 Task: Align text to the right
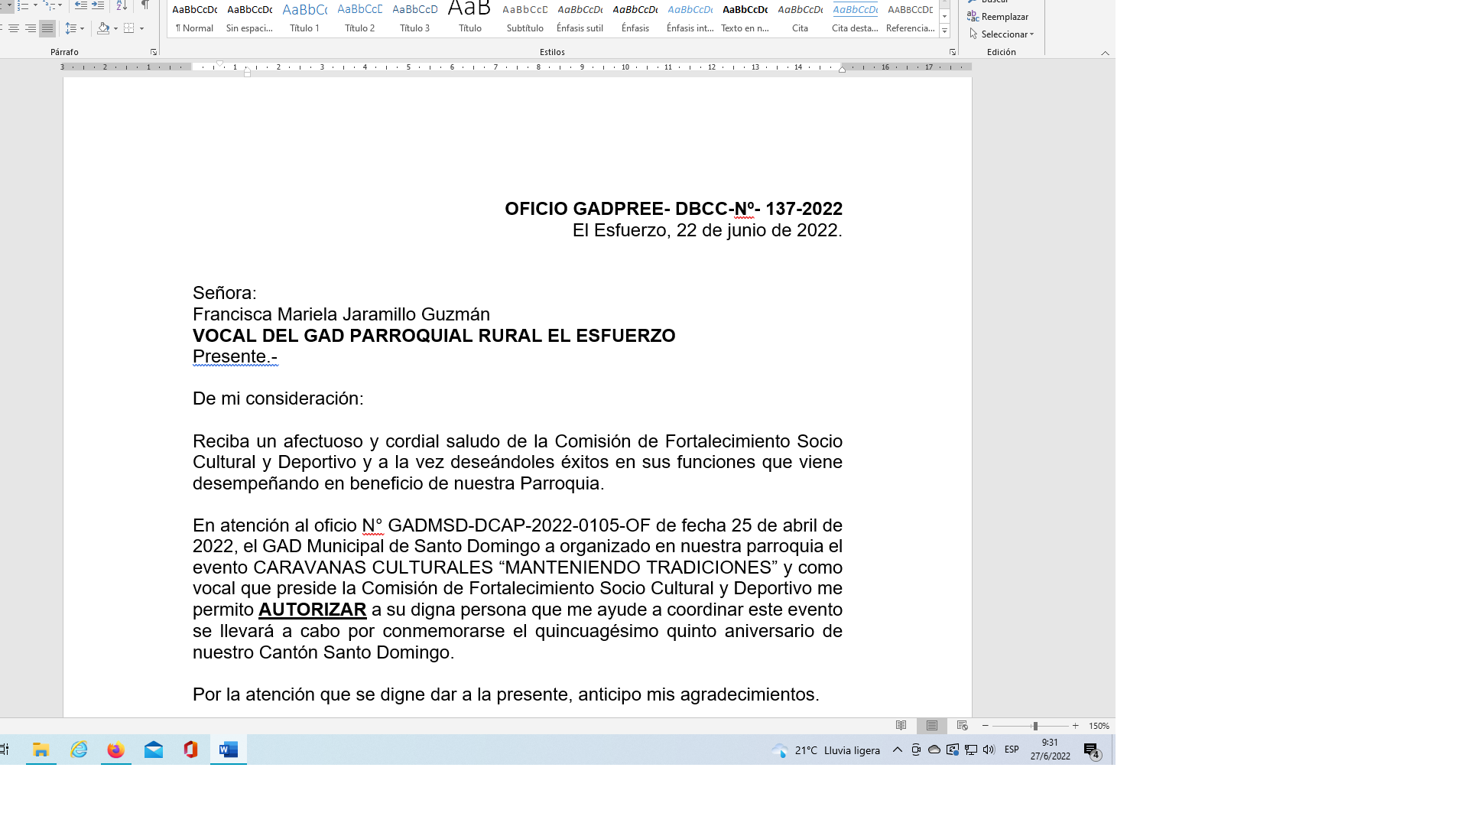pyautogui.click(x=30, y=28)
